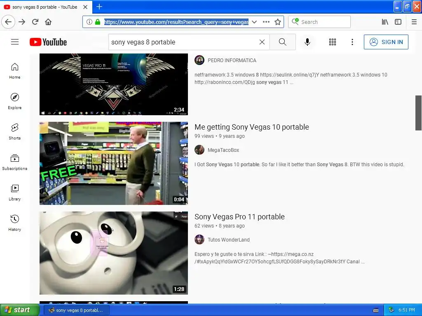Image resolution: width=422 pixels, height=316 pixels.
Task: Click the page vertical scrollbar thumb
Action: tap(419, 113)
